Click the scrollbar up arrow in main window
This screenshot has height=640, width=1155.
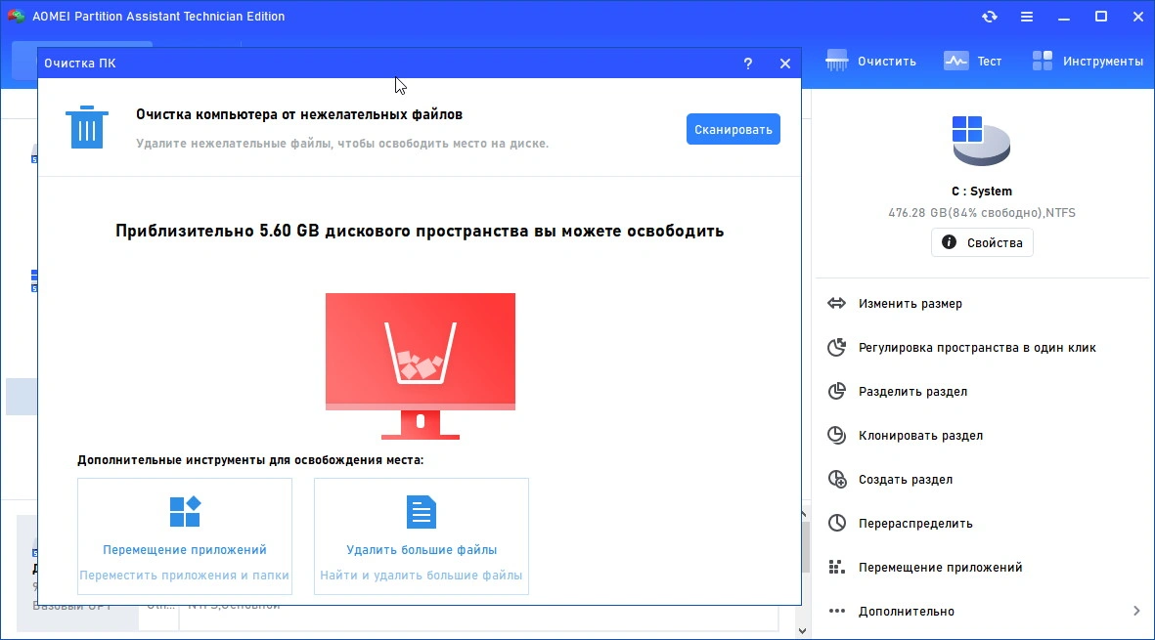[803, 514]
